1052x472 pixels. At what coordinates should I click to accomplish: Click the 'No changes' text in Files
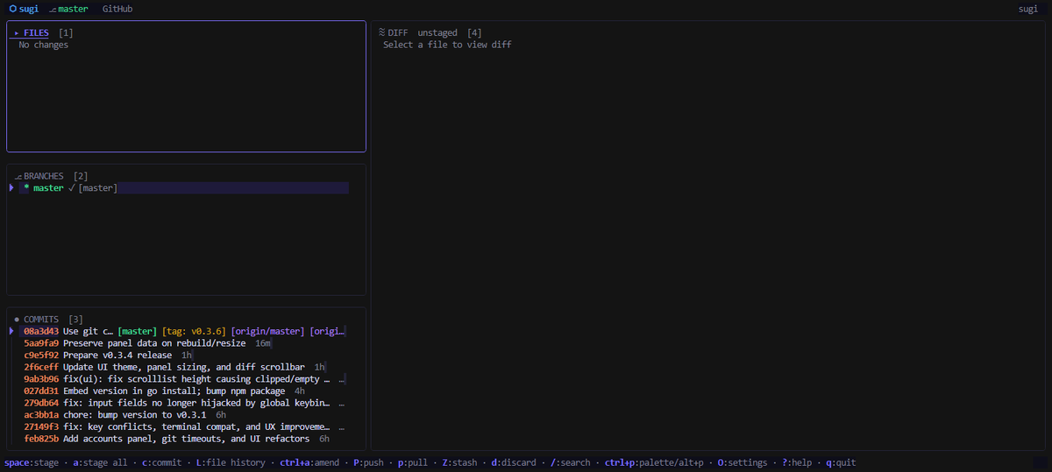[44, 45]
